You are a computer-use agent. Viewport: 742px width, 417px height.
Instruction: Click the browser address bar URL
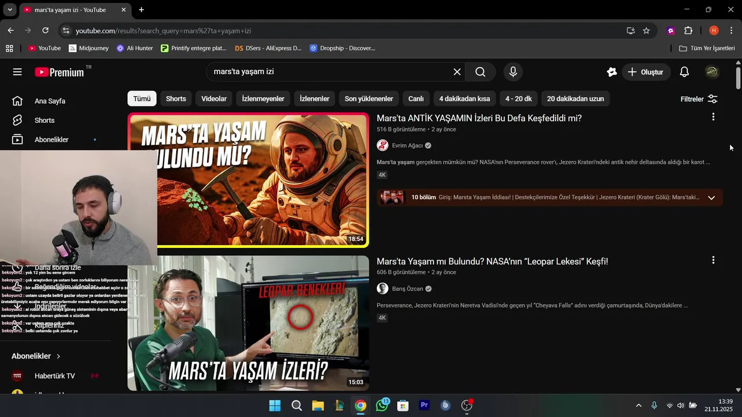coord(163,31)
